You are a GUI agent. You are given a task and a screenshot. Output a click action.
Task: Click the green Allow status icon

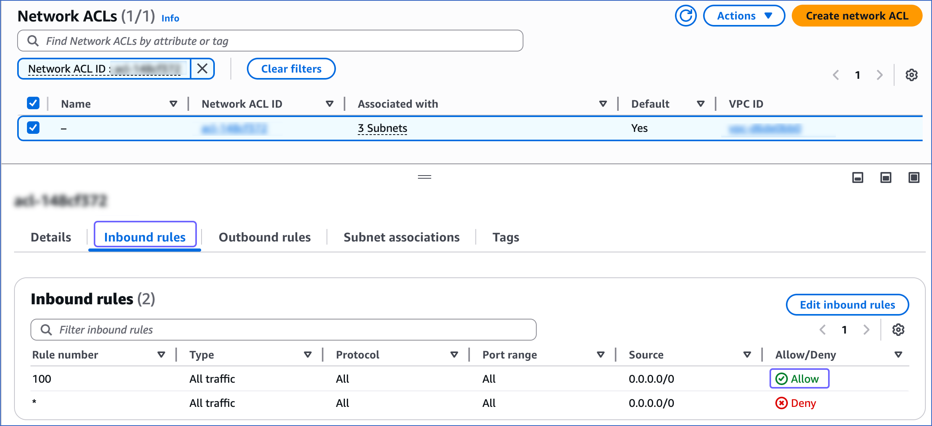coord(782,379)
